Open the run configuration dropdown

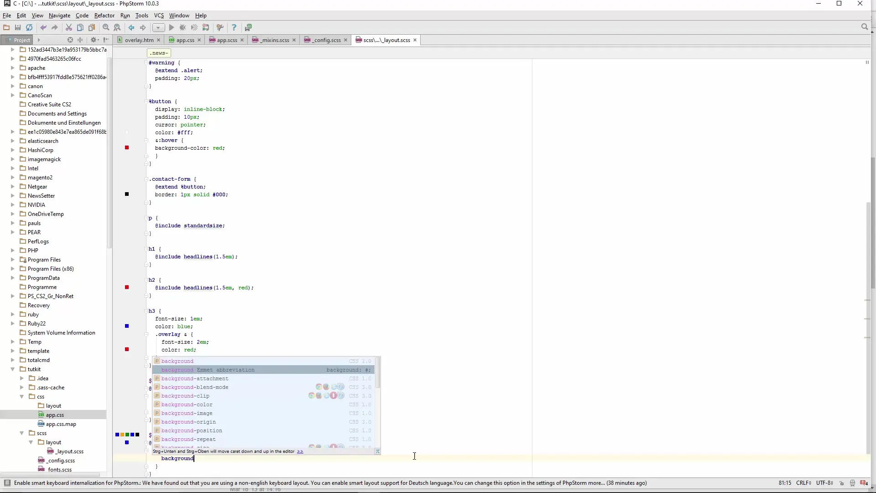(x=158, y=27)
